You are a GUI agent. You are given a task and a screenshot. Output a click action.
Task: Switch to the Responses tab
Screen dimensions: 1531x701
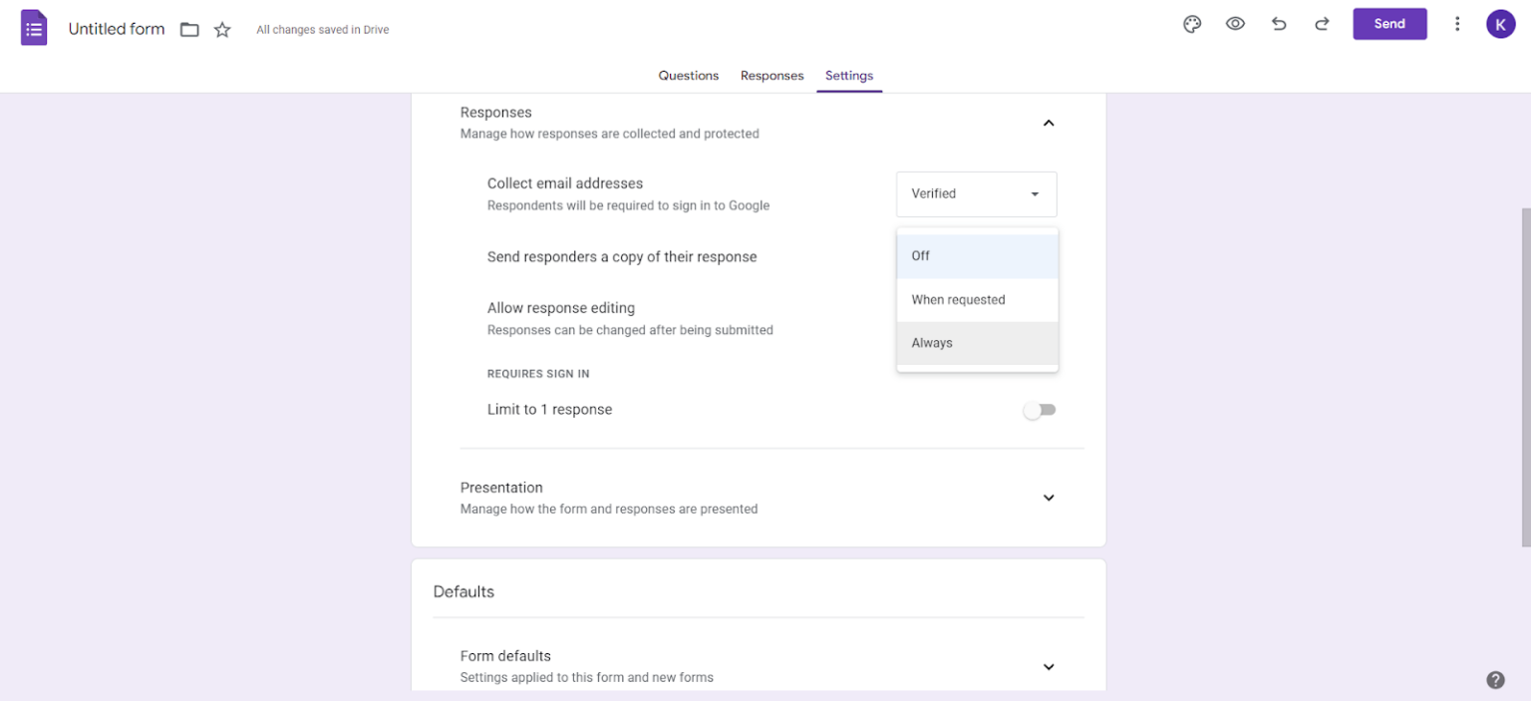[771, 75]
